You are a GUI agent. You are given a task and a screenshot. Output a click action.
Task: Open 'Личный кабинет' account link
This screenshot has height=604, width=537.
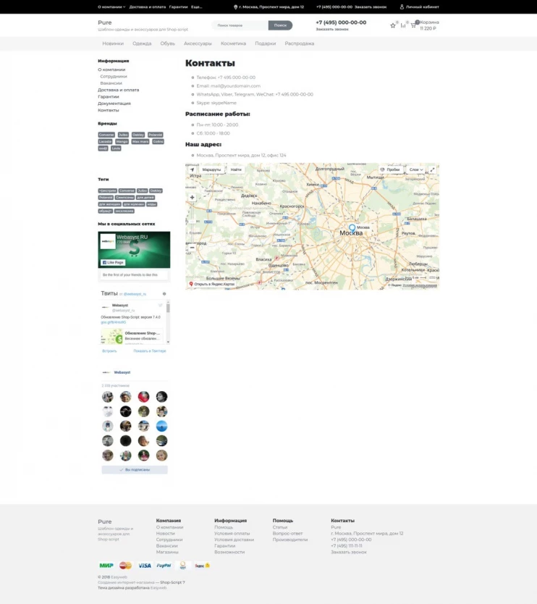coord(420,7)
